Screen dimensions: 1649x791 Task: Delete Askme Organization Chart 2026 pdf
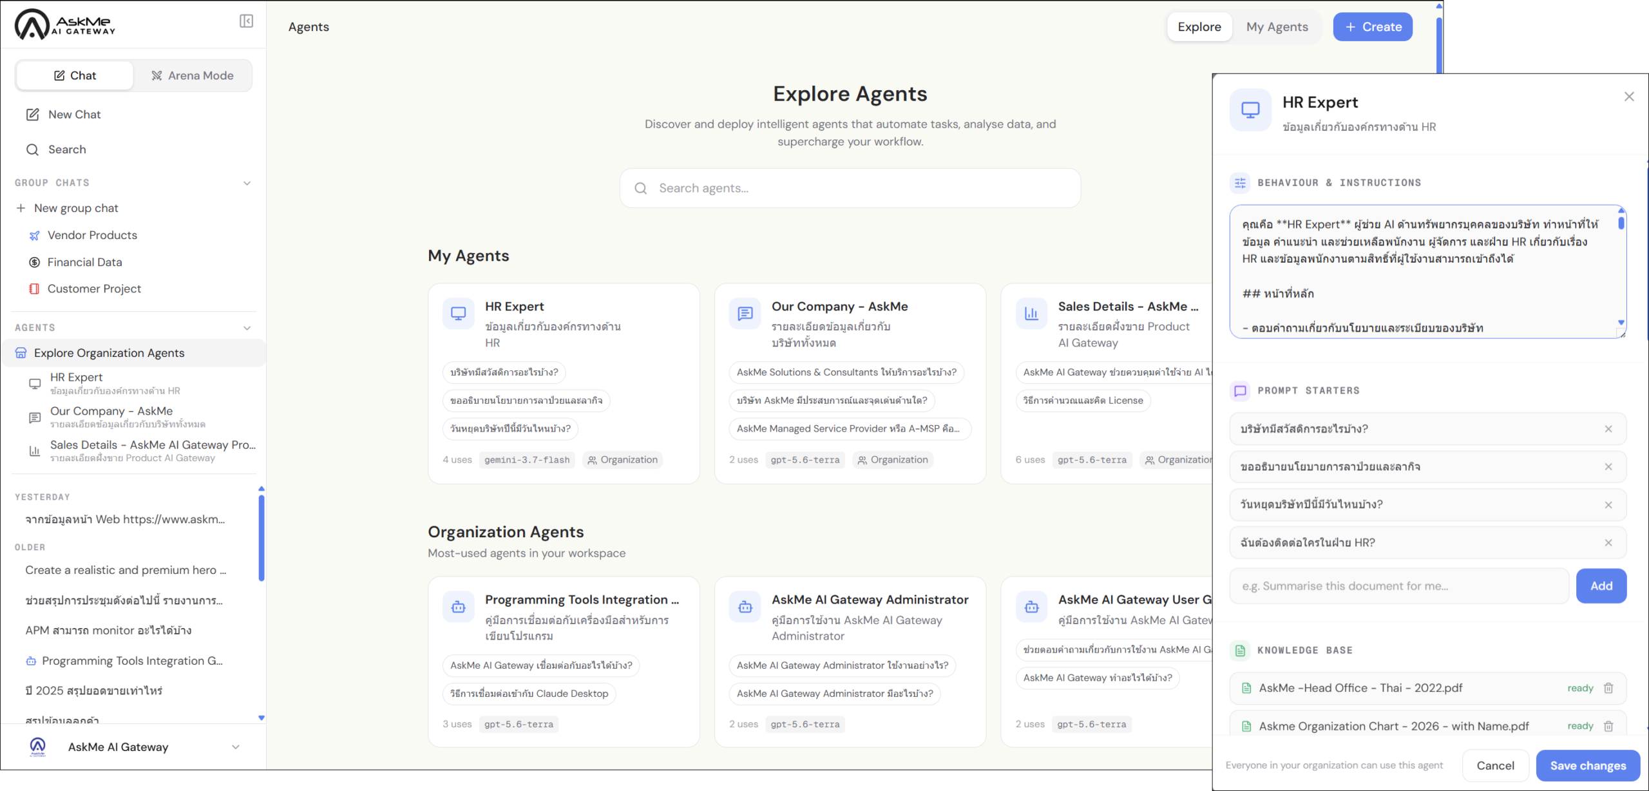1608,726
